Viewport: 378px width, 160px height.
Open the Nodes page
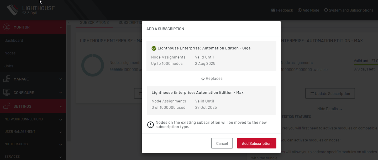(x=10, y=53)
